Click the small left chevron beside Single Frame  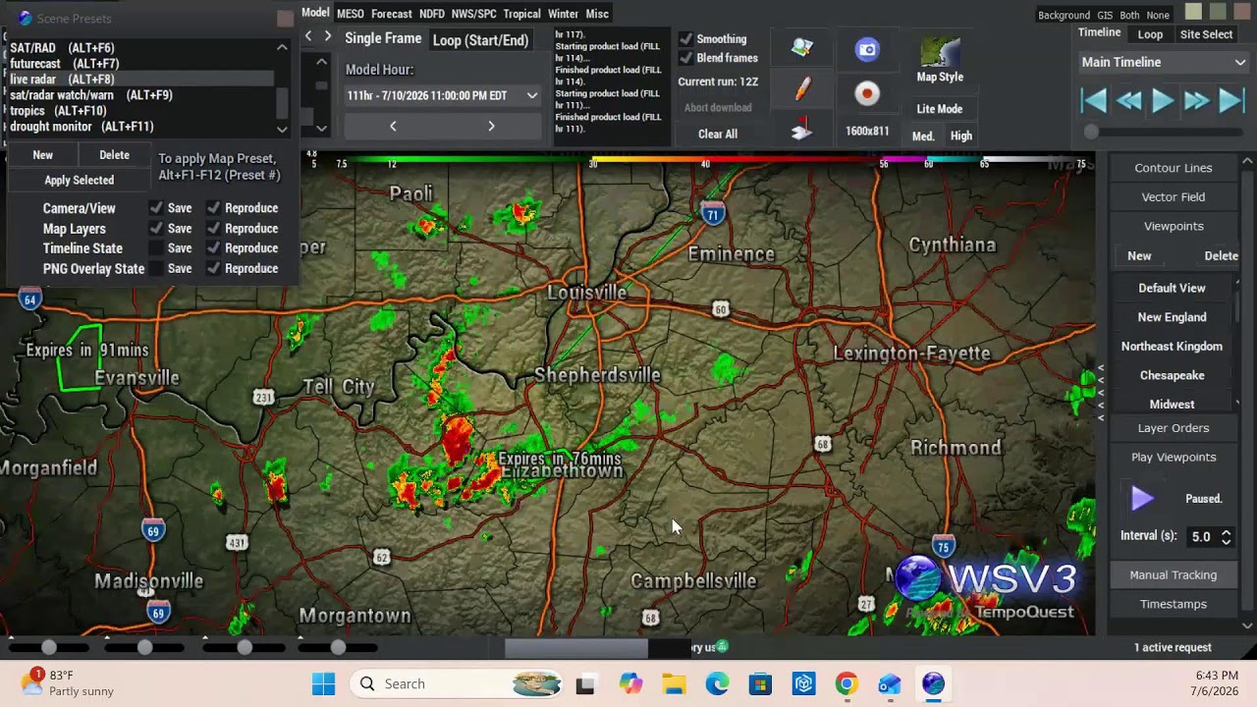(308, 36)
